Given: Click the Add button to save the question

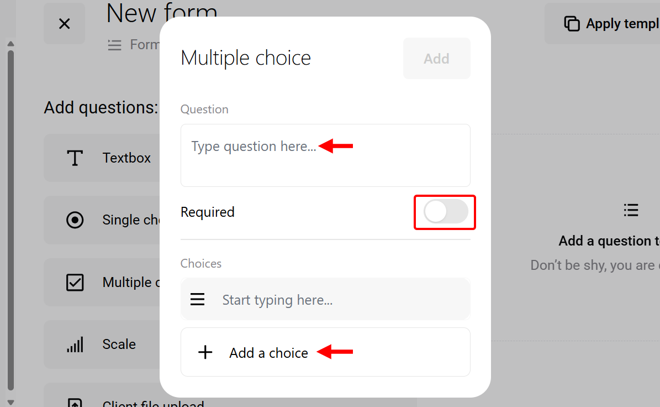Looking at the screenshot, I should point(436,58).
